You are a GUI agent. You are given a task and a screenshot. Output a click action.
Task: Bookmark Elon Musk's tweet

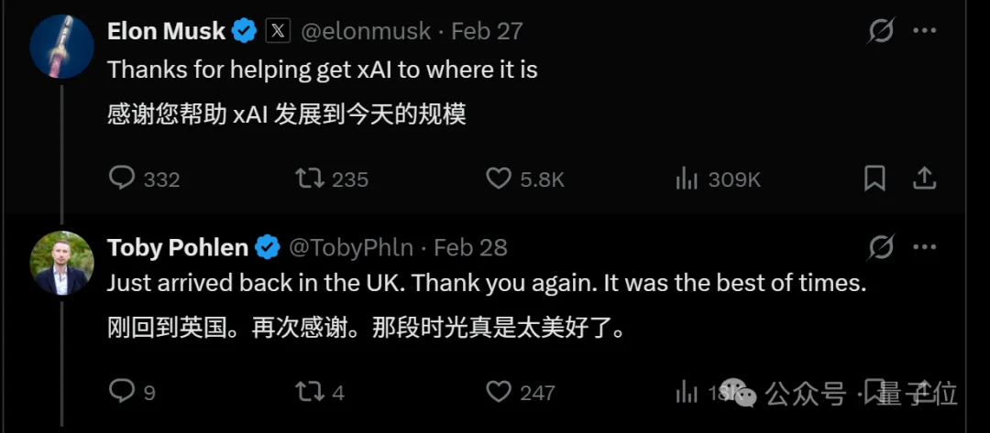pyautogui.click(x=874, y=178)
